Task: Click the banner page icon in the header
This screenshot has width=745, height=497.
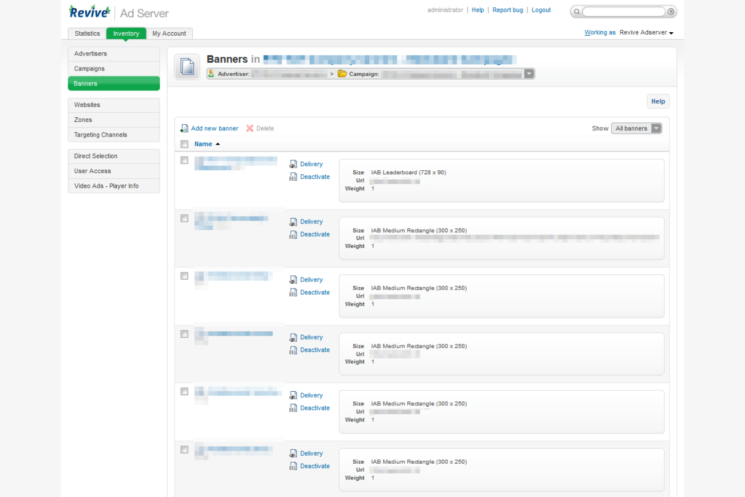Action: pyautogui.click(x=187, y=66)
